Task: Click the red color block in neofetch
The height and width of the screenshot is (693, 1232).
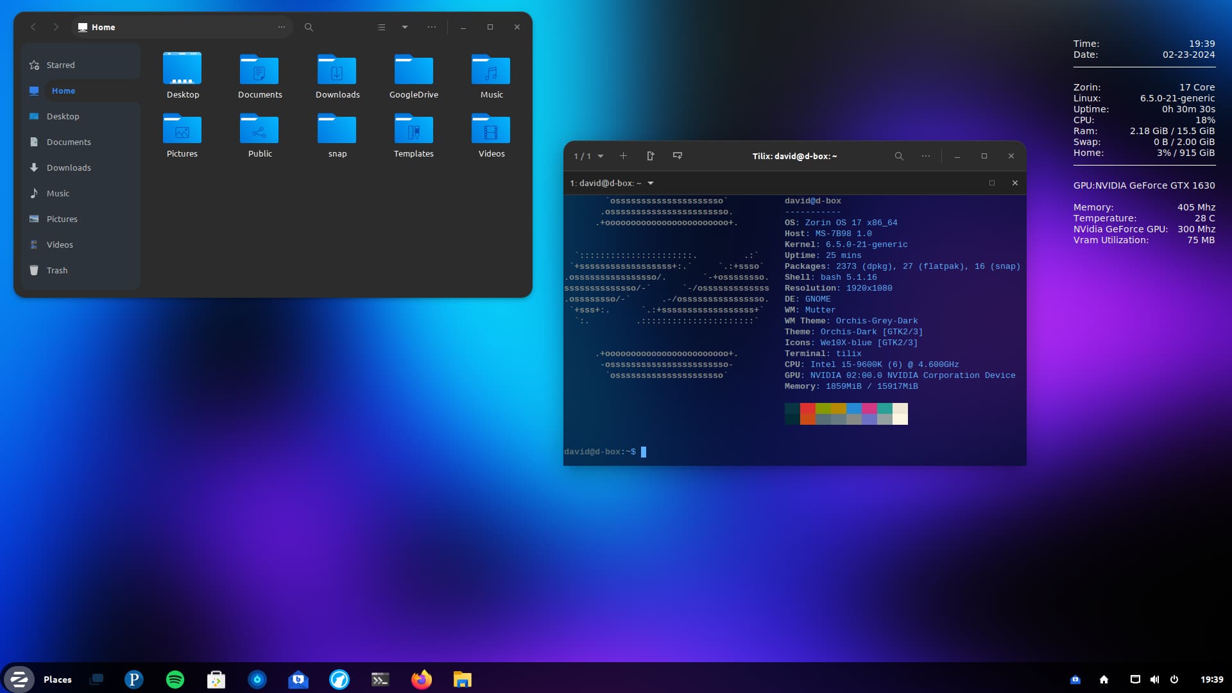Action: [x=808, y=409]
